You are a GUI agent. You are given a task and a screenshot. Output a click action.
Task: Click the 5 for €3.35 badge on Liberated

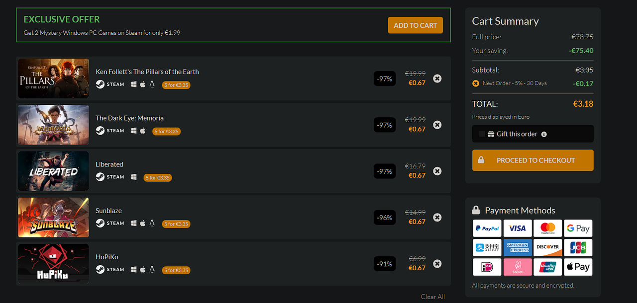tap(158, 177)
